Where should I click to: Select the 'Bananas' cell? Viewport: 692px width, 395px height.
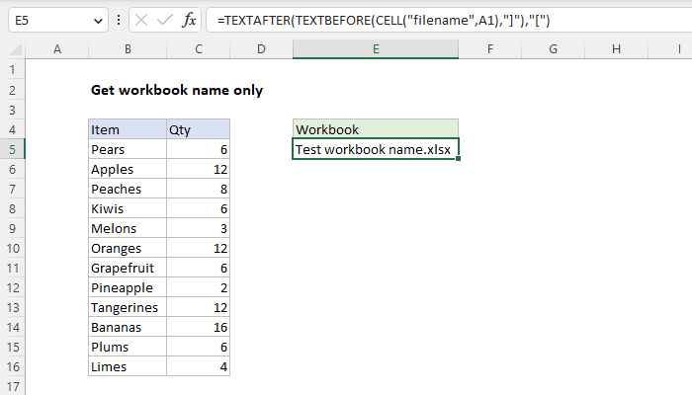(128, 327)
